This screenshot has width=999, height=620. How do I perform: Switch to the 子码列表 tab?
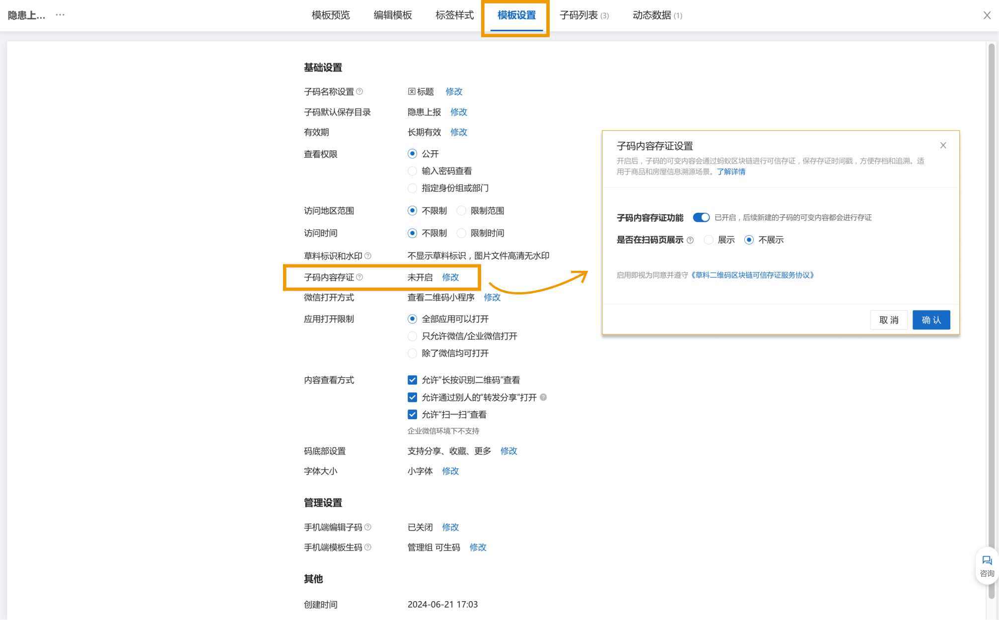[583, 15]
